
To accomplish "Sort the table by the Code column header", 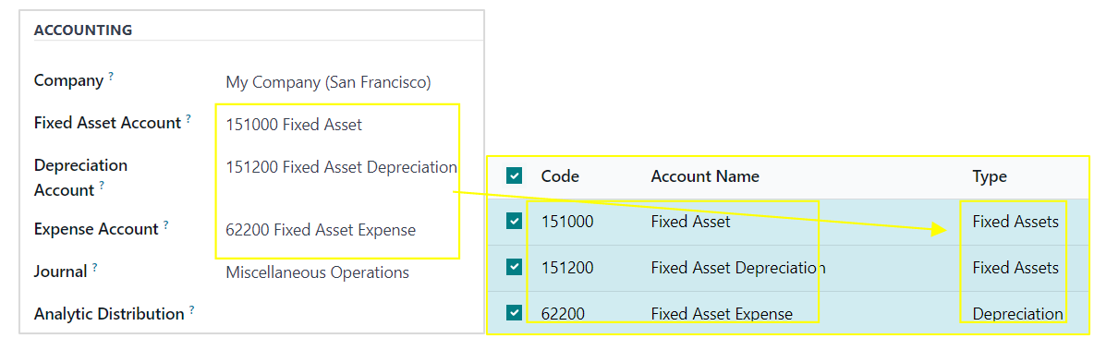I will [560, 176].
